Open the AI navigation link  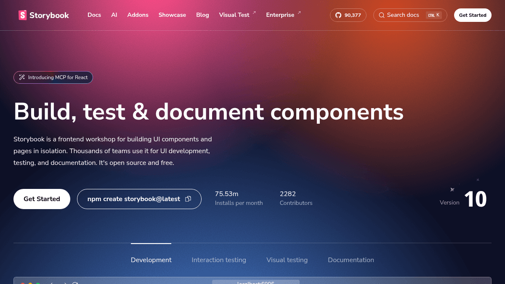click(114, 15)
